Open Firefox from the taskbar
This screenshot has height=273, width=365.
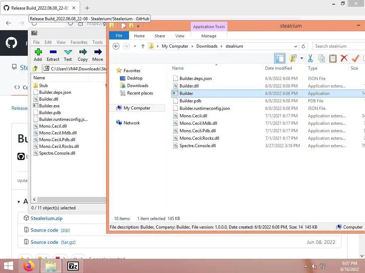[x=29, y=266]
